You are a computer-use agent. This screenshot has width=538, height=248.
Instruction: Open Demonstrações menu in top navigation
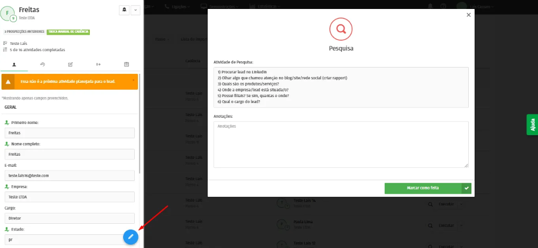pyautogui.click(x=220, y=6)
